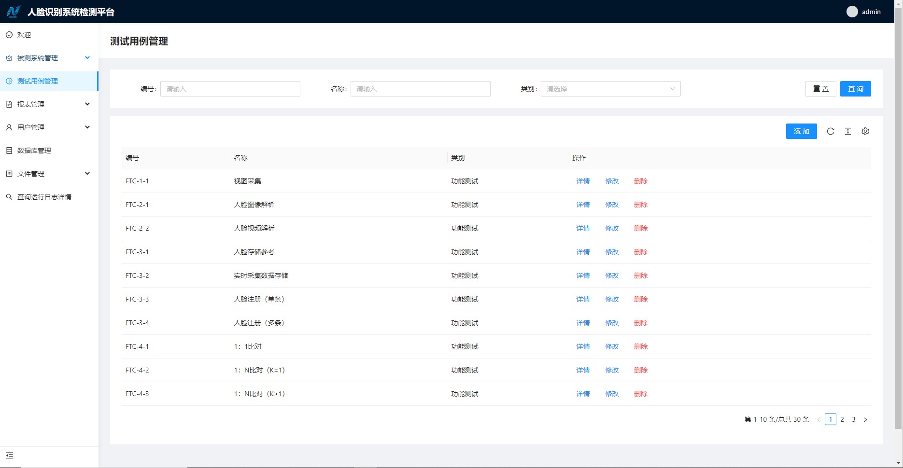The height and width of the screenshot is (468, 903).
Task: Click the admin avatar icon
Action: click(x=852, y=12)
